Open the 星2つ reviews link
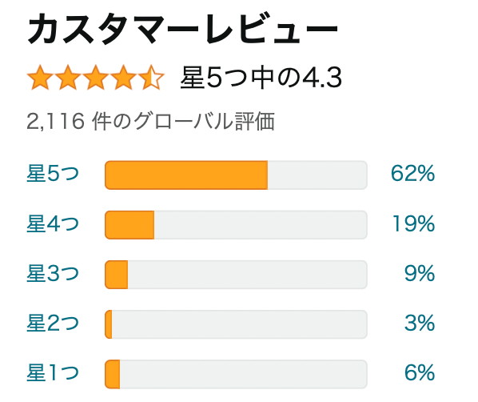This screenshot has width=478, height=402. (53, 324)
